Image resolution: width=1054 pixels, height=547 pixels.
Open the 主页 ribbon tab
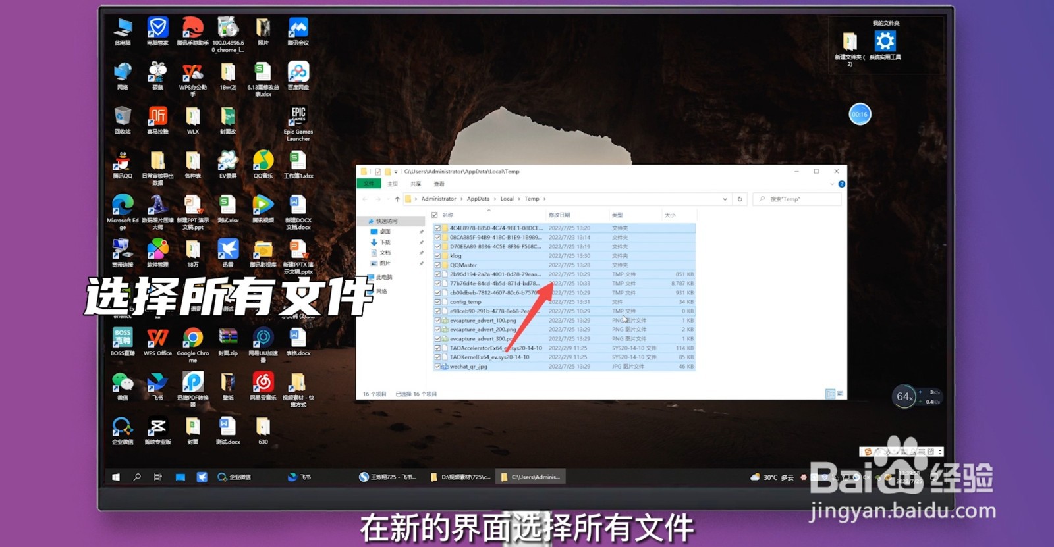coord(393,184)
